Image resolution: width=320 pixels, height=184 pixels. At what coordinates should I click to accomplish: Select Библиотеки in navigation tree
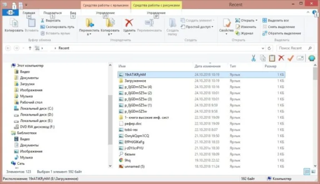pos(24,133)
